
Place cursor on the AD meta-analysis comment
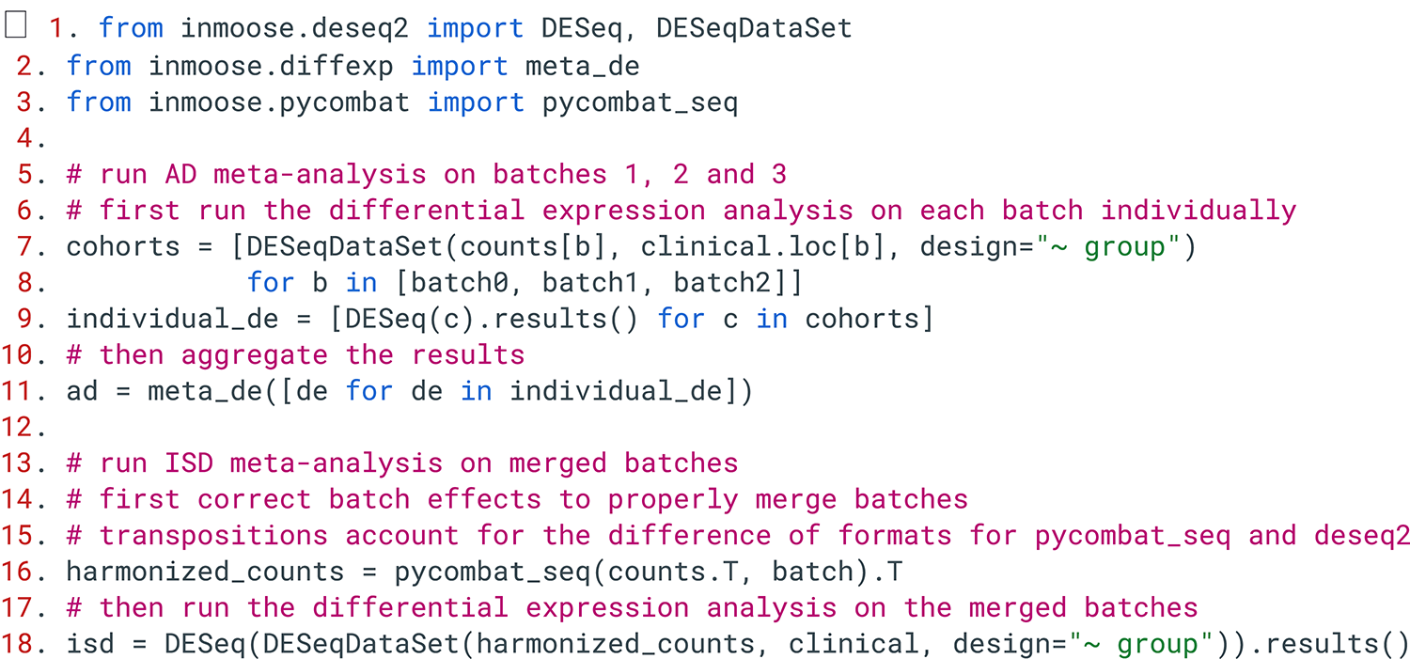pyautogui.click(x=427, y=175)
